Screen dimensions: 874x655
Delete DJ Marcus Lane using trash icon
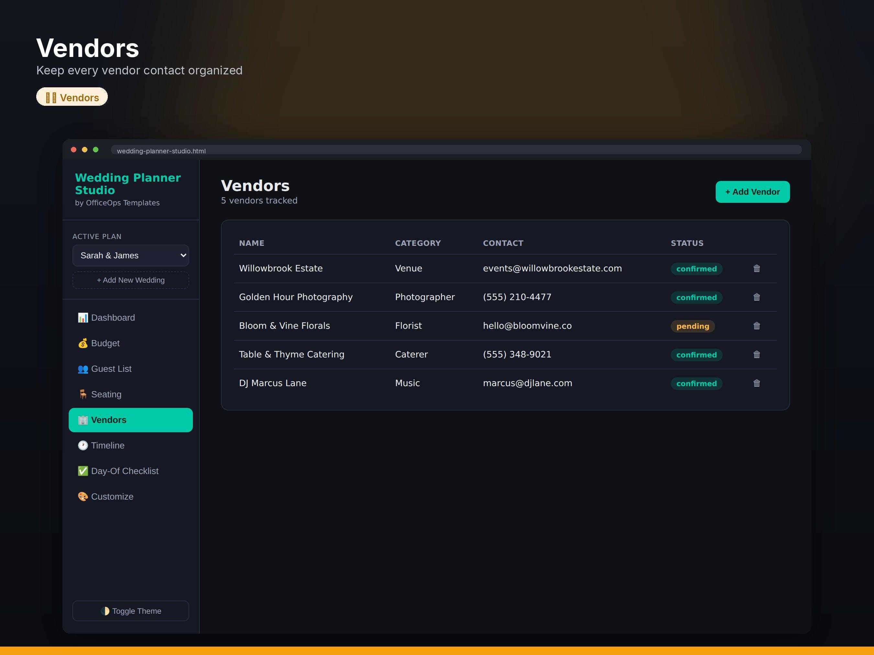pos(756,383)
